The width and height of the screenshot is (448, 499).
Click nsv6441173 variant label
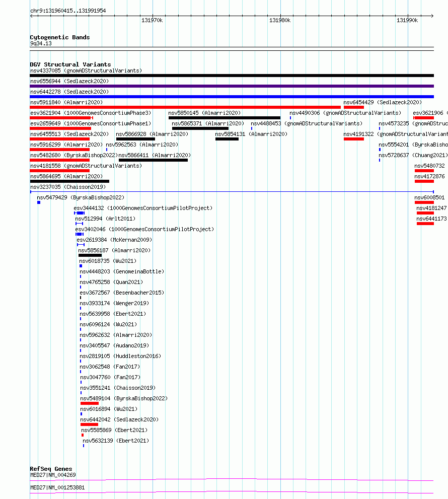[431, 219]
